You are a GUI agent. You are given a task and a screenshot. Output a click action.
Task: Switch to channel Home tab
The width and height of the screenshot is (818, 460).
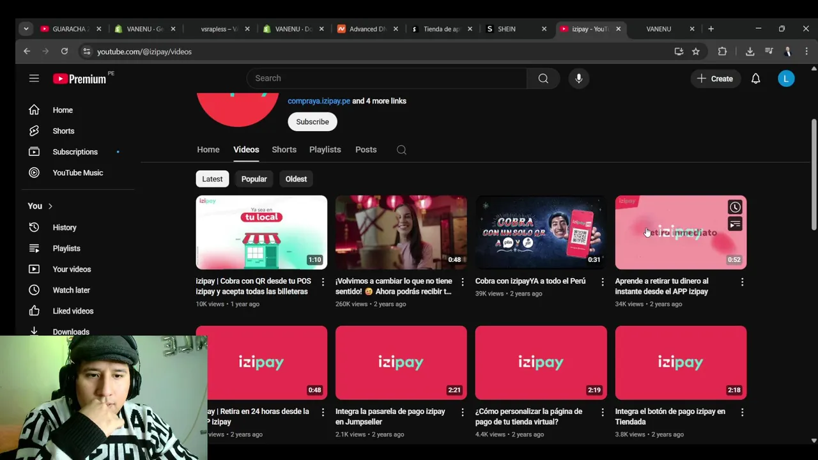(x=208, y=149)
